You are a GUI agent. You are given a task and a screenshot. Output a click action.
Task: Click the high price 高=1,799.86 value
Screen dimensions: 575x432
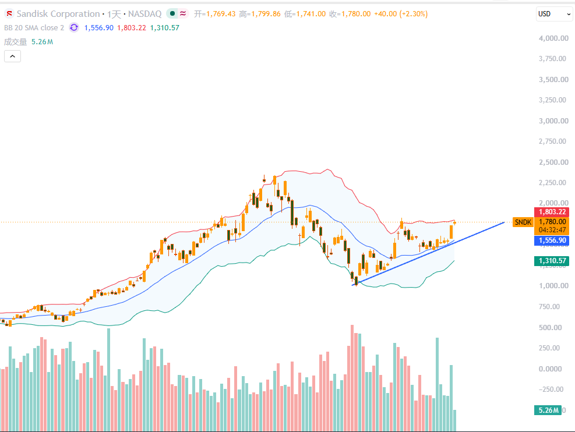260,14
